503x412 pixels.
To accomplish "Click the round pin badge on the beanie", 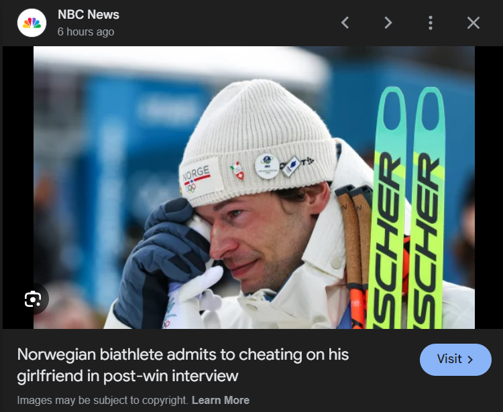I will 267,166.
